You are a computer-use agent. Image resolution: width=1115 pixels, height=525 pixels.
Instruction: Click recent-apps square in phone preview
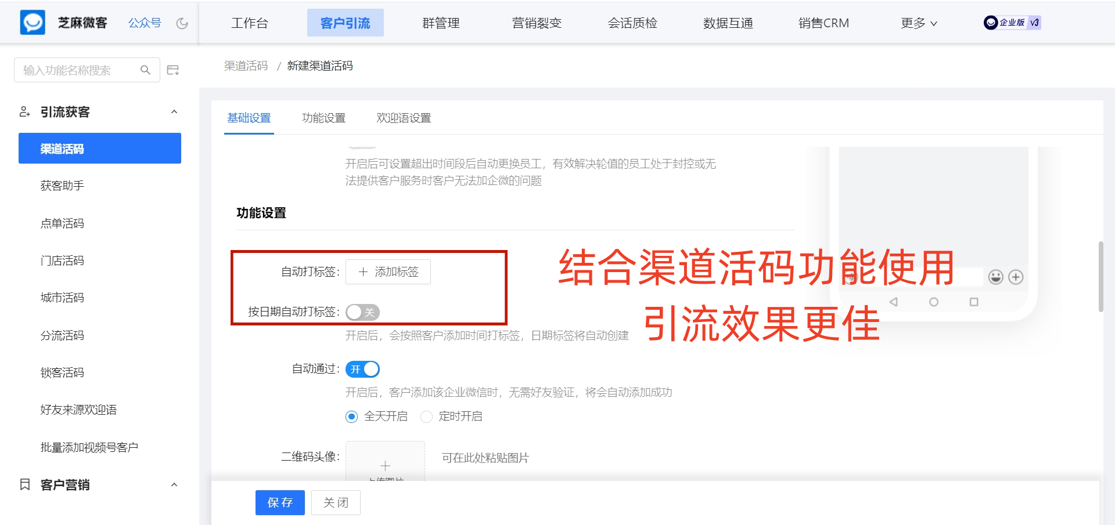coord(974,302)
